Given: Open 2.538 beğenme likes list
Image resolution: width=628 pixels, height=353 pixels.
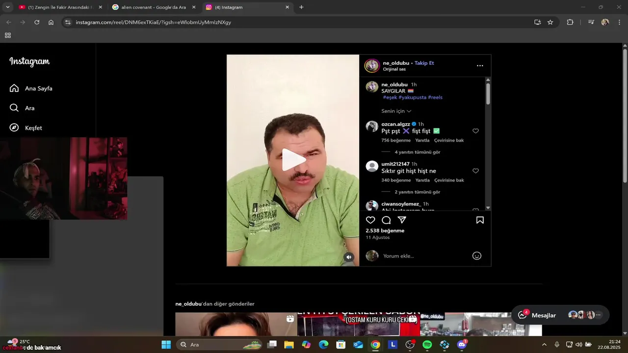Looking at the screenshot, I should pos(385,230).
